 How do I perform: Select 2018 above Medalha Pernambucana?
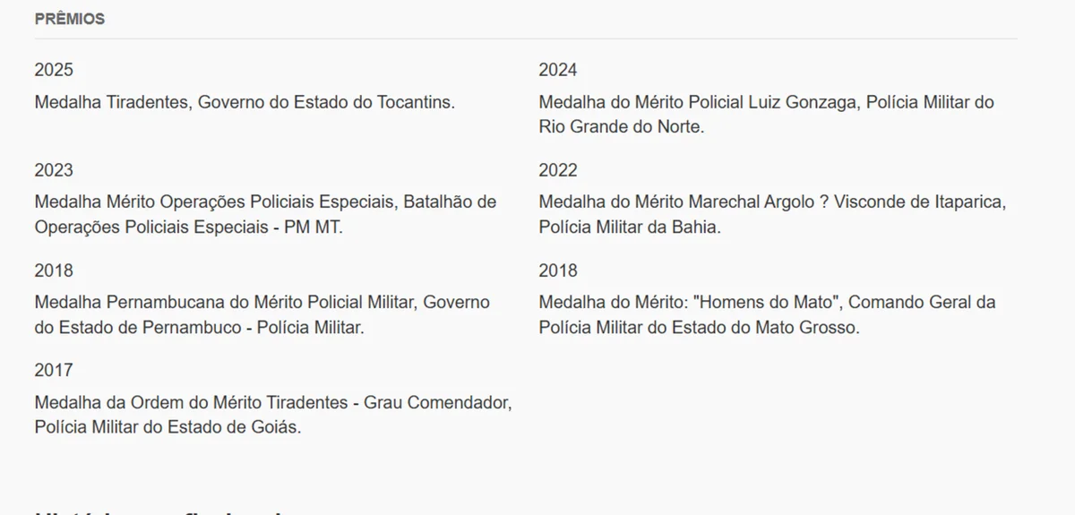click(x=54, y=270)
